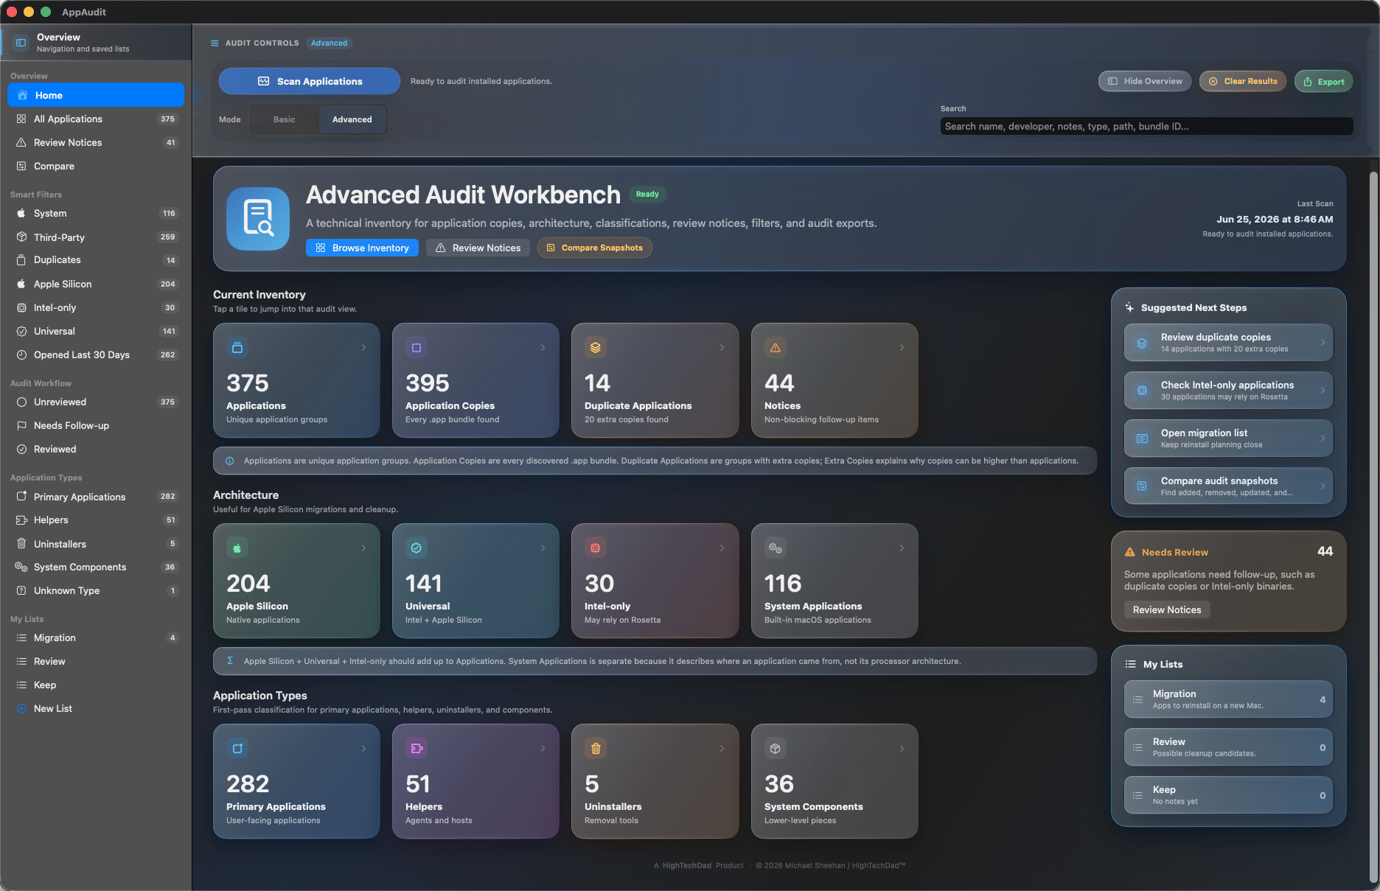Click the Review Notices button in hero banner

(x=478, y=248)
